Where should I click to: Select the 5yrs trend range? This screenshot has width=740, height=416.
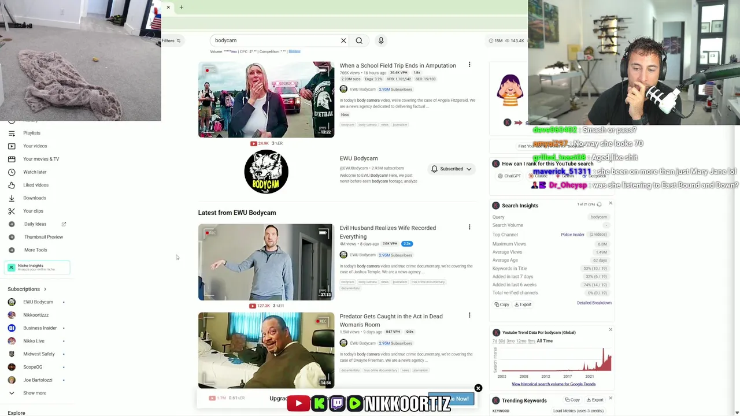[x=532, y=341]
